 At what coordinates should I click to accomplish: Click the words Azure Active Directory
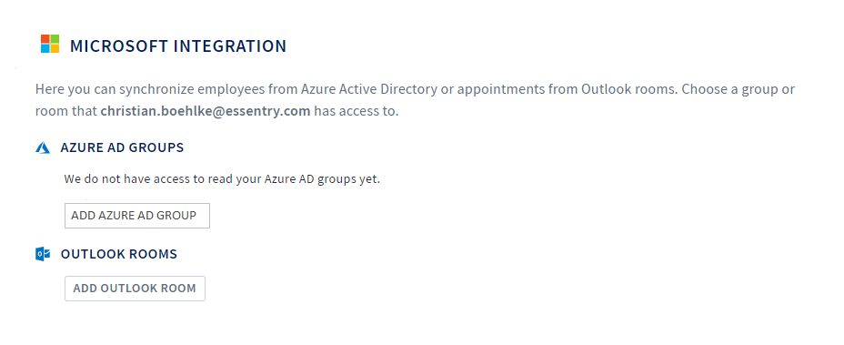(x=377, y=88)
